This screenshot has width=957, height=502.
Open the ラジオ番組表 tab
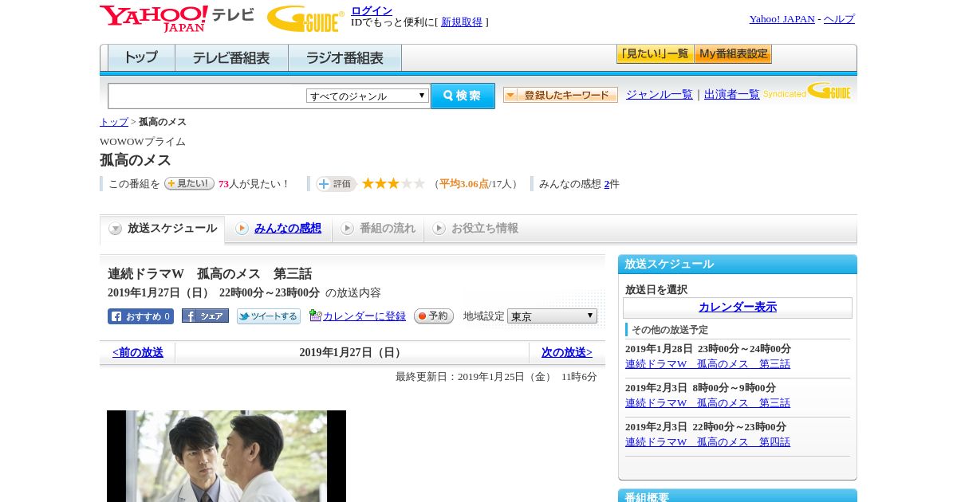click(345, 58)
